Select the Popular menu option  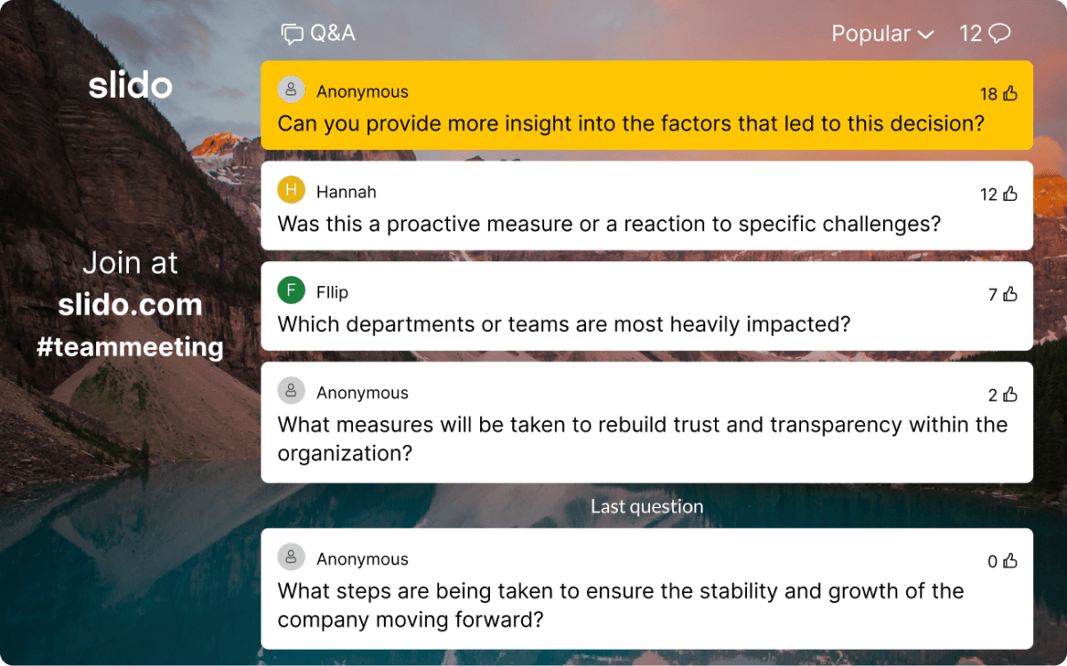tap(870, 33)
